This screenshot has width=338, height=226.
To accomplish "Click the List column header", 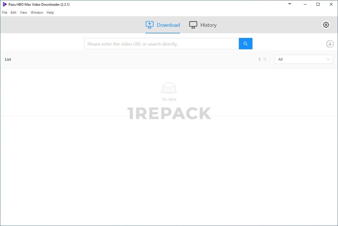I will [x=8, y=59].
